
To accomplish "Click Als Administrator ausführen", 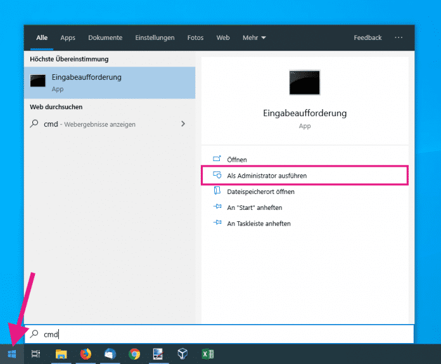I will pos(267,176).
